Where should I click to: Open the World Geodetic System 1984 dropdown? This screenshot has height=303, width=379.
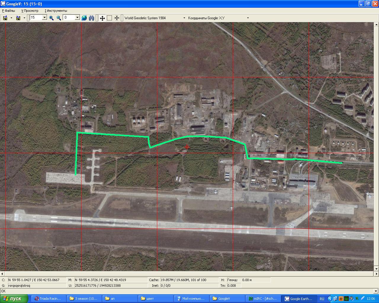click(184, 18)
